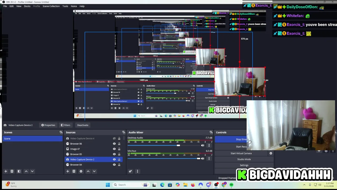
Task: Select Browser 86 source row
Action: click(93, 144)
